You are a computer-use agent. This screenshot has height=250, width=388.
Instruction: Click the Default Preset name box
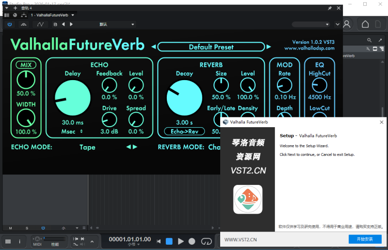click(211, 47)
